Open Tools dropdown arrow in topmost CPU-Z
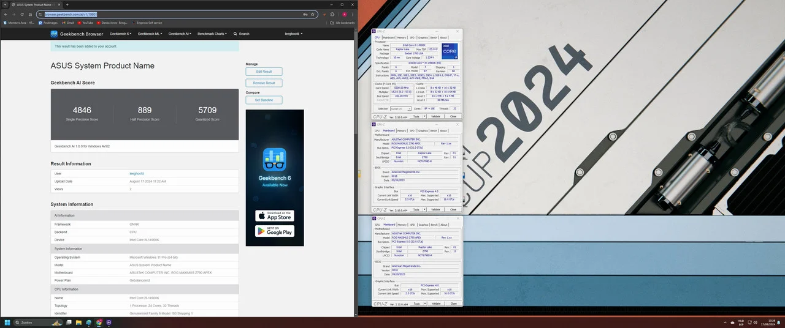Screen dimensions: 785x328 pyautogui.click(x=424, y=116)
